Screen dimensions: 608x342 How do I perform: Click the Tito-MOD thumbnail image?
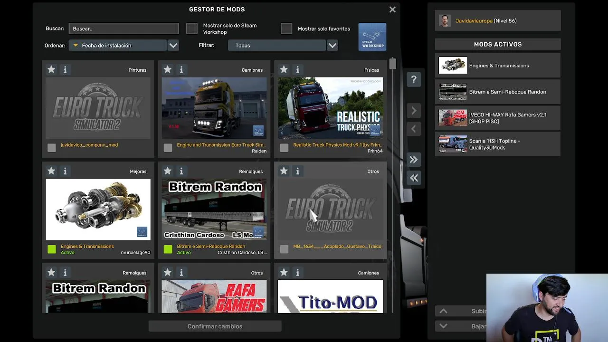331,296
